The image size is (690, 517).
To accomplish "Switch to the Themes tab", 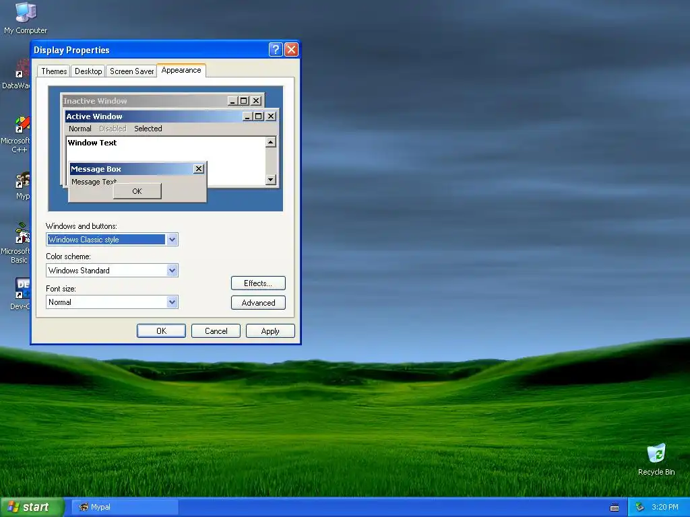I will tap(54, 71).
